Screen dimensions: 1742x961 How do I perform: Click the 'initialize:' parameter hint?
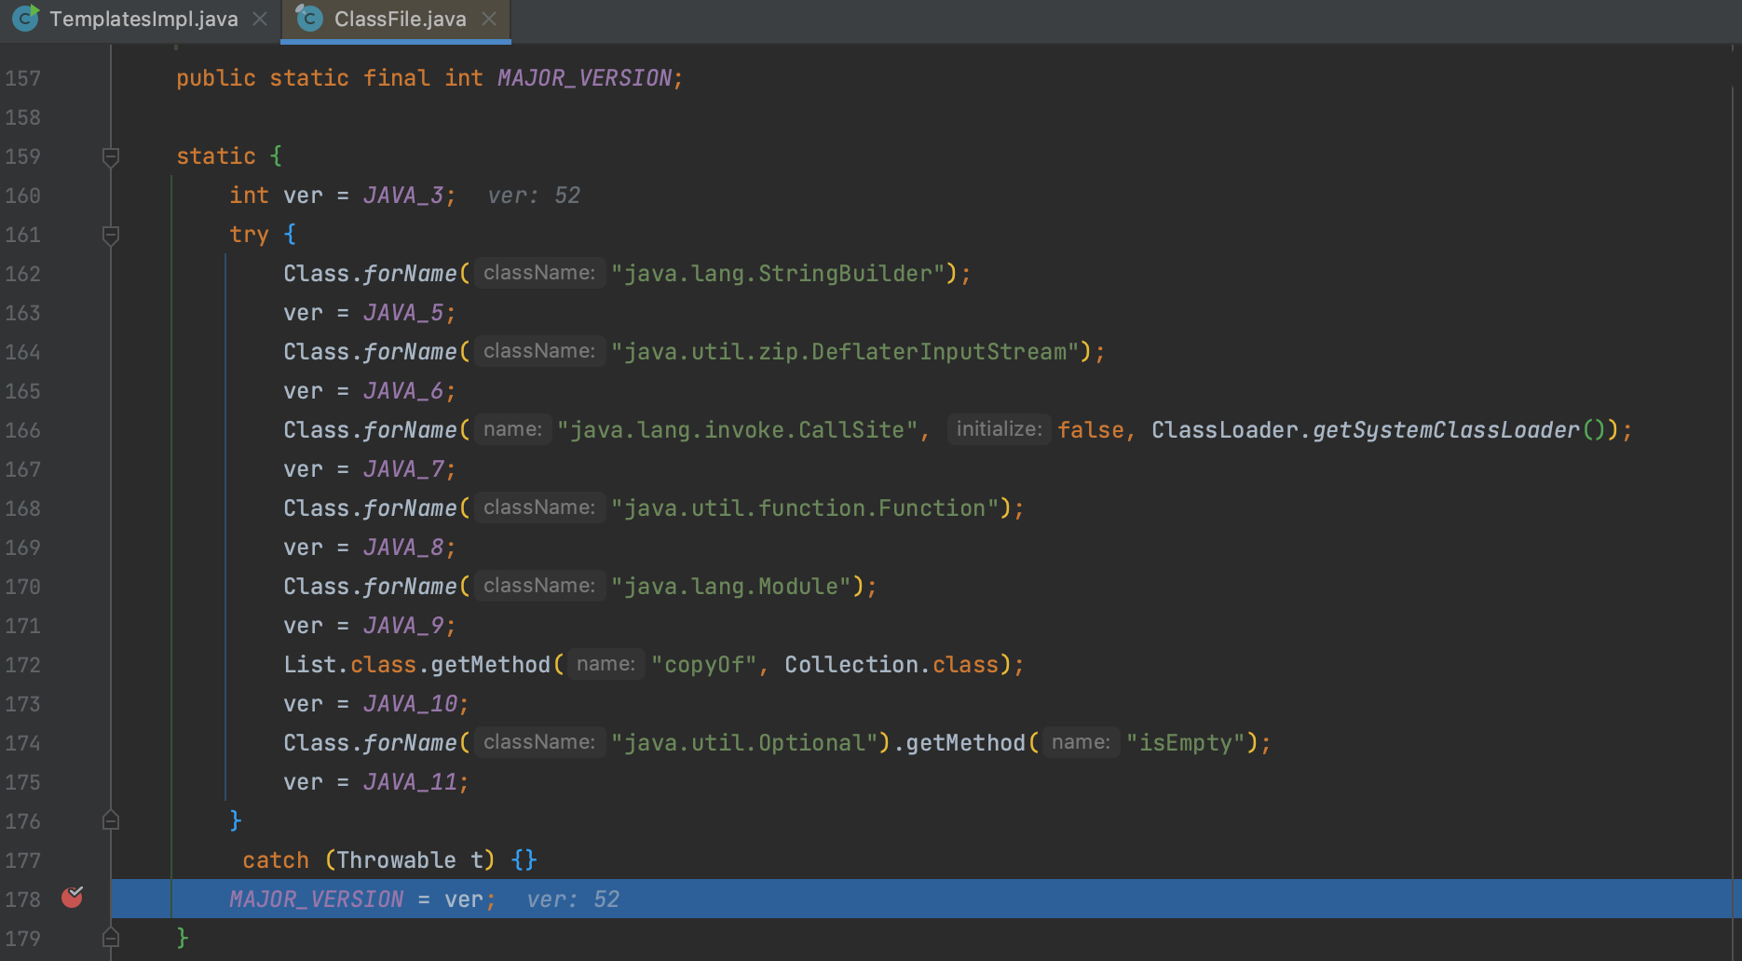pos(1000,429)
